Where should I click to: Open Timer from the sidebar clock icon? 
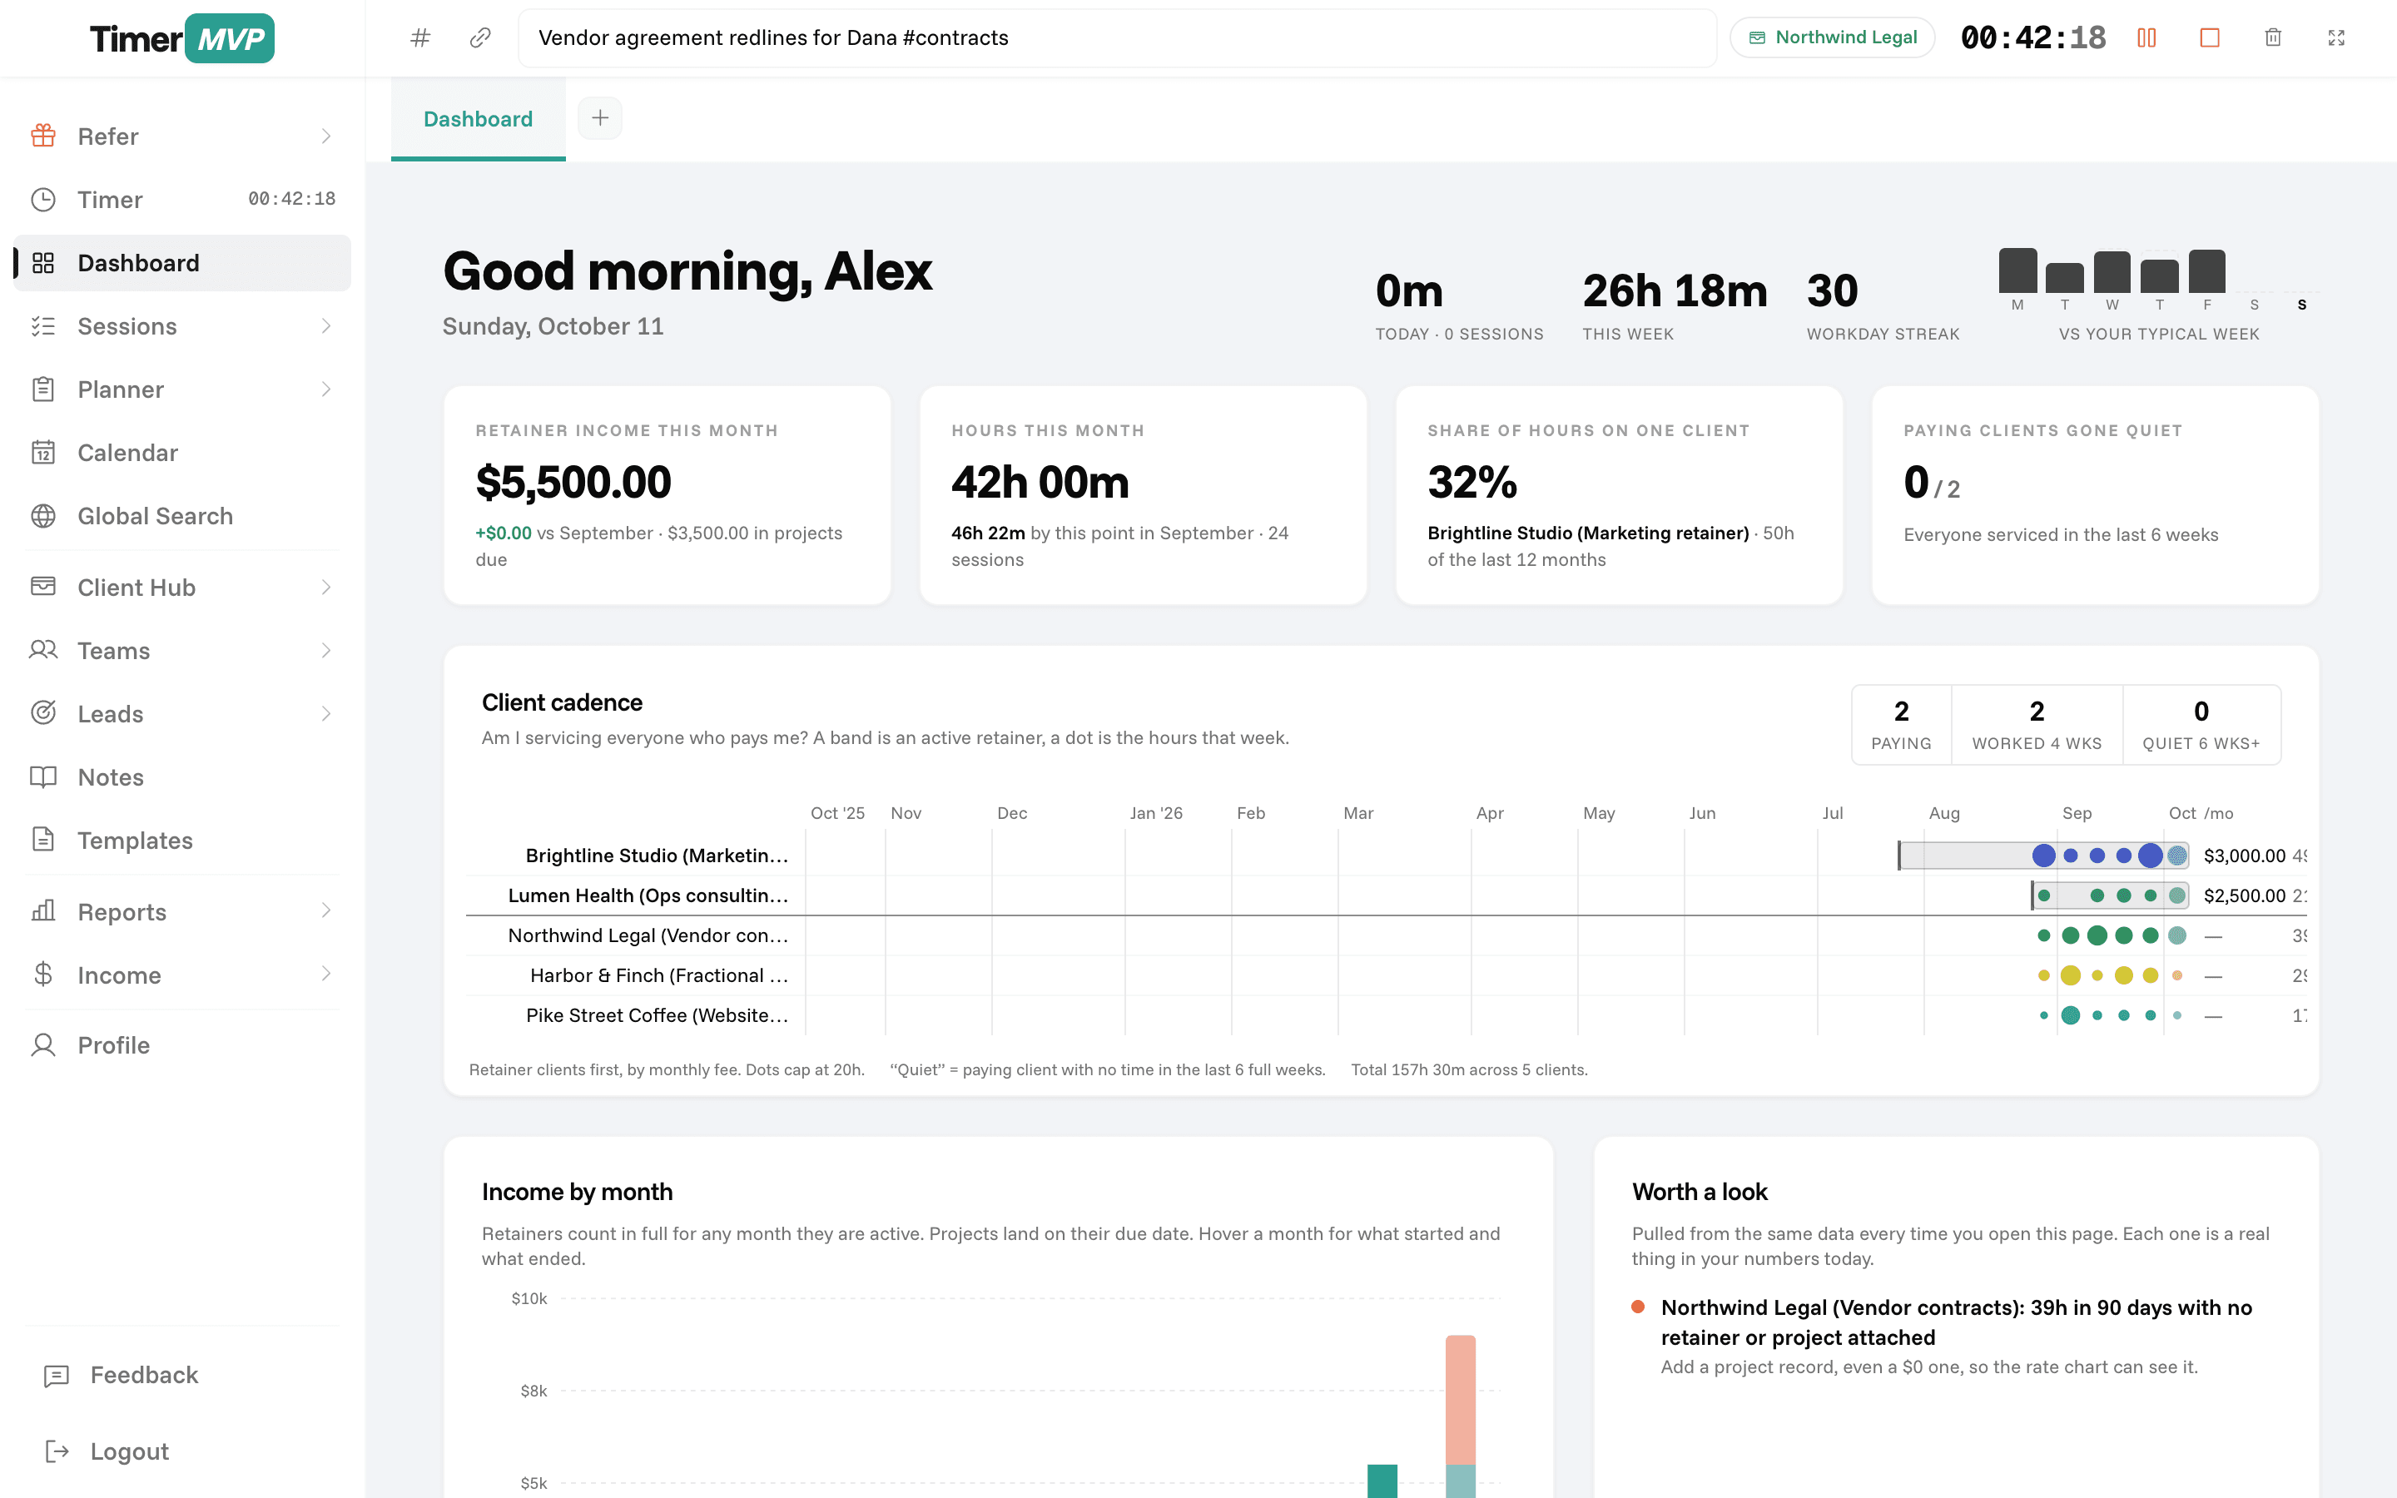pos(42,199)
